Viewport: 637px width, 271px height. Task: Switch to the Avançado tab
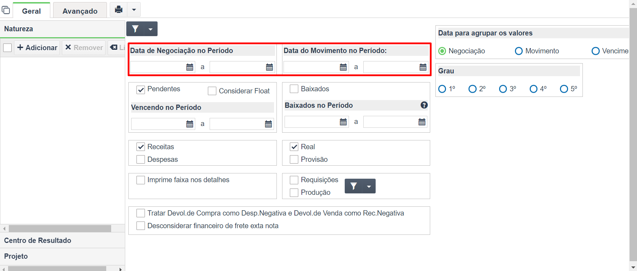(80, 11)
